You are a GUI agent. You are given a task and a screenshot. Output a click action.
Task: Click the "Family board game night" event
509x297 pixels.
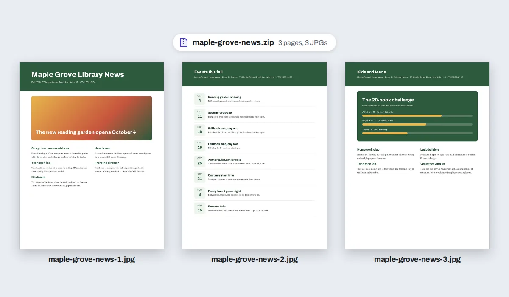point(224,191)
